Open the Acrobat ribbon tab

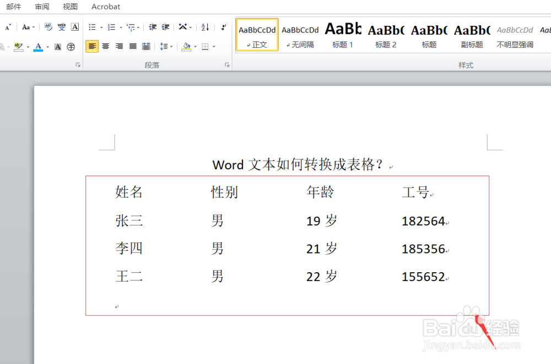105,7
